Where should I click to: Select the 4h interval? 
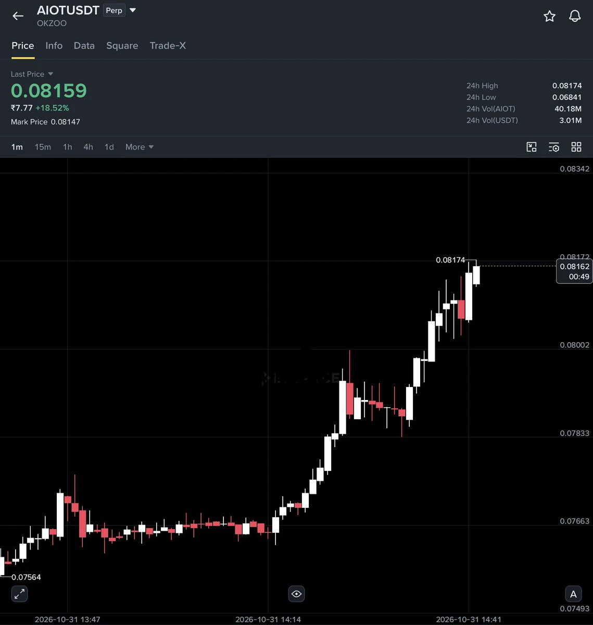(89, 147)
